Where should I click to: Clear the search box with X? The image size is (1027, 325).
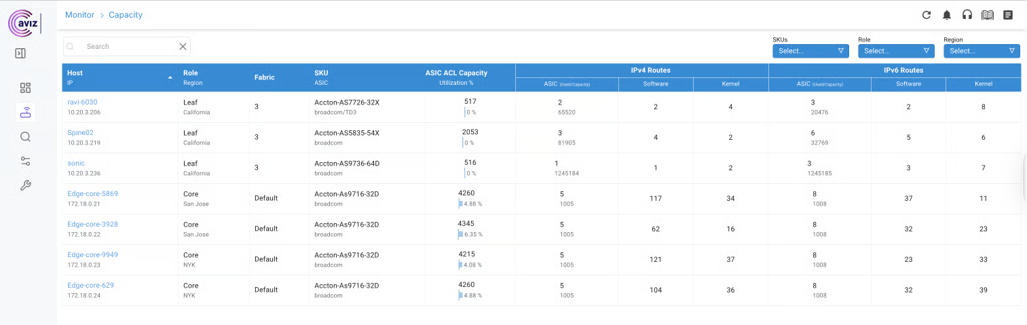183,46
